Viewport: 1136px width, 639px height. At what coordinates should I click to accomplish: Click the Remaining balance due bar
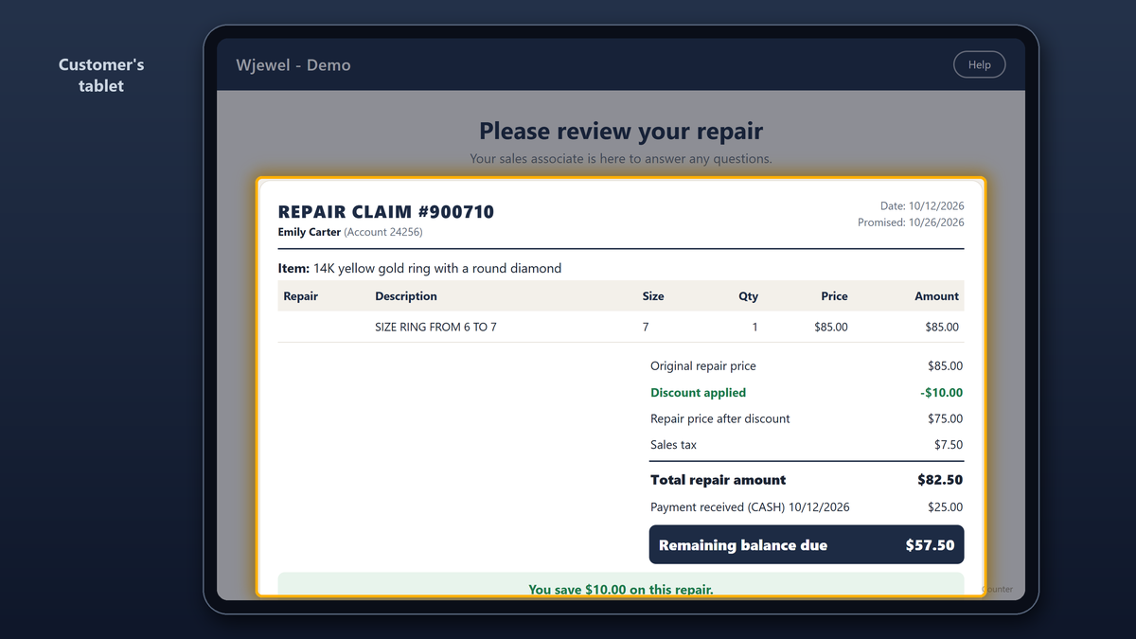point(807,544)
